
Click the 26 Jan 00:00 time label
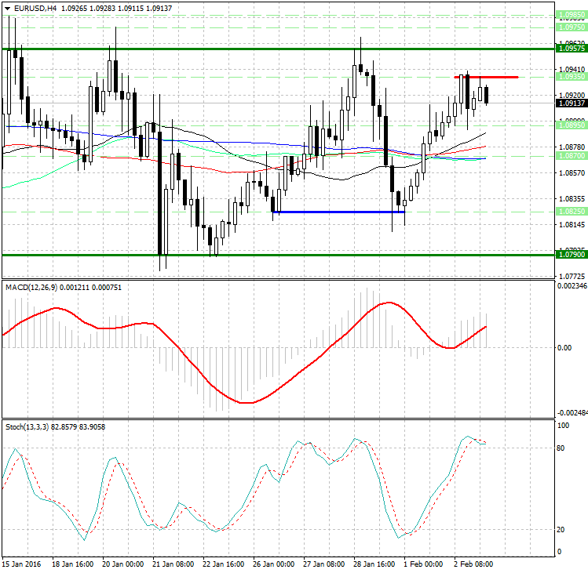(x=273, y=564)
